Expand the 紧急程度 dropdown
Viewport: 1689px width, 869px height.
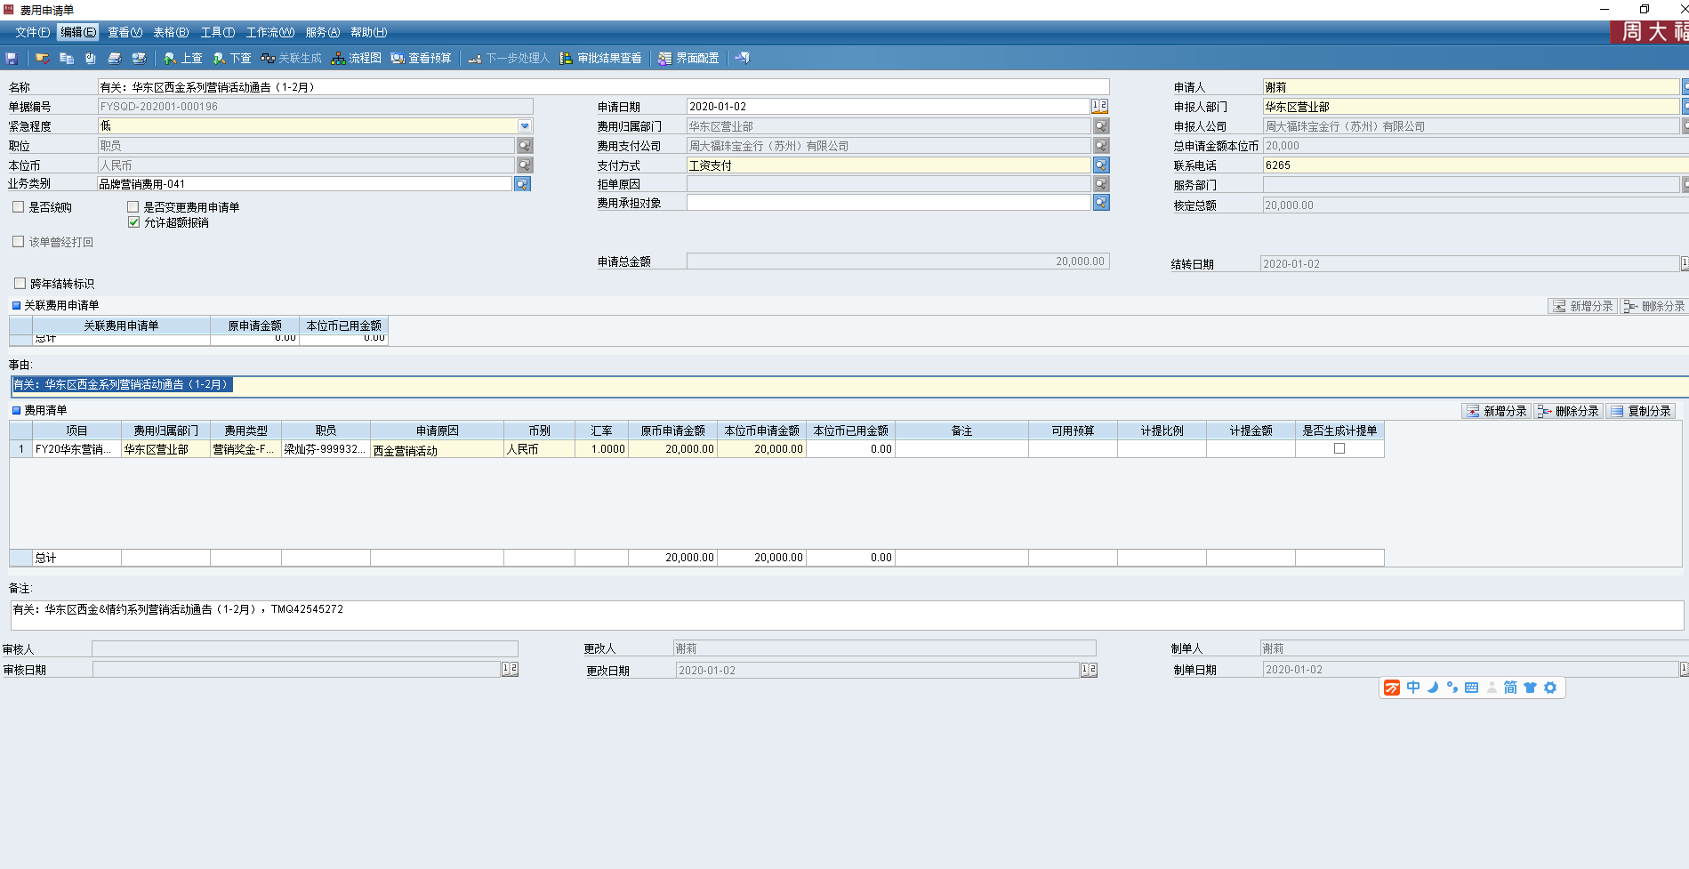525,126
